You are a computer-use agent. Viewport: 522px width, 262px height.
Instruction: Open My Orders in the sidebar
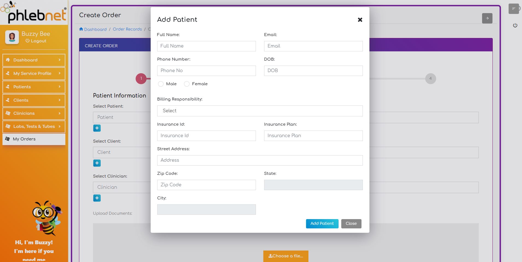34,139
